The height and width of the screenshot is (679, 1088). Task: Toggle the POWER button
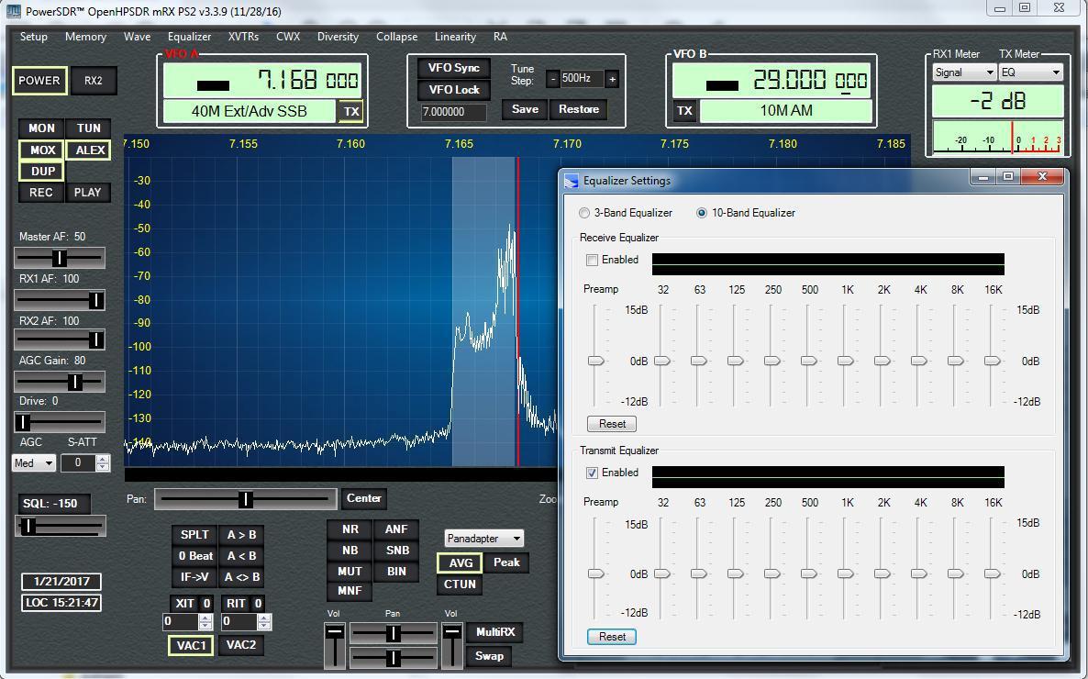click(39, 81)
